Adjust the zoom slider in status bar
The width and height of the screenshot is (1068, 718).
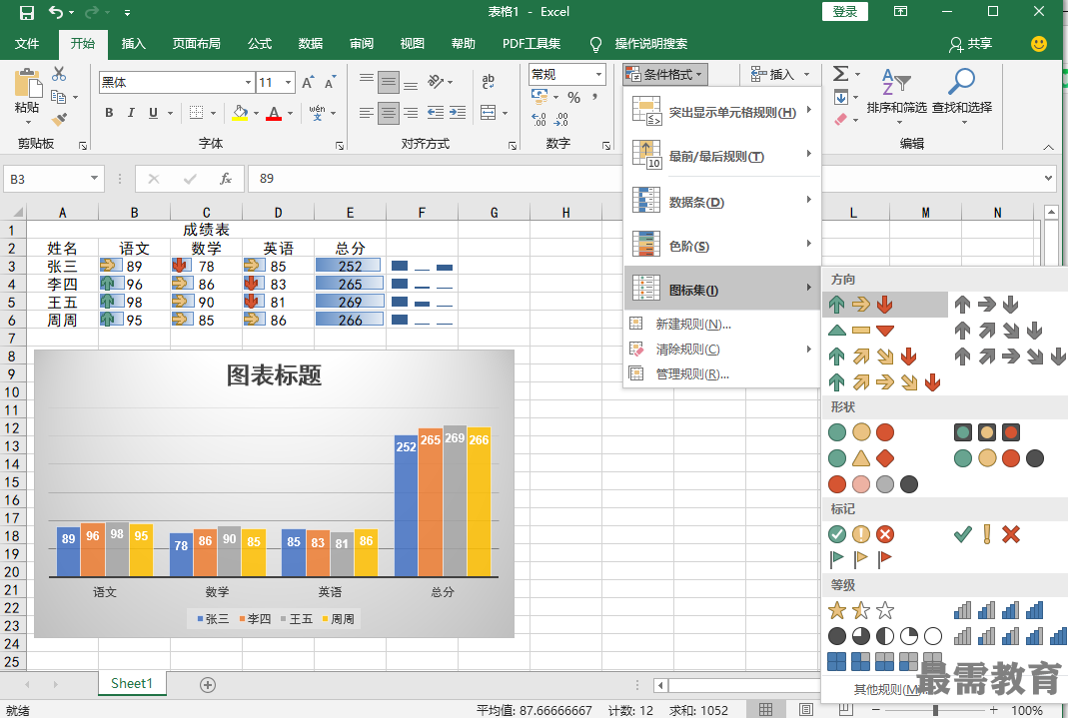(935, 710)
